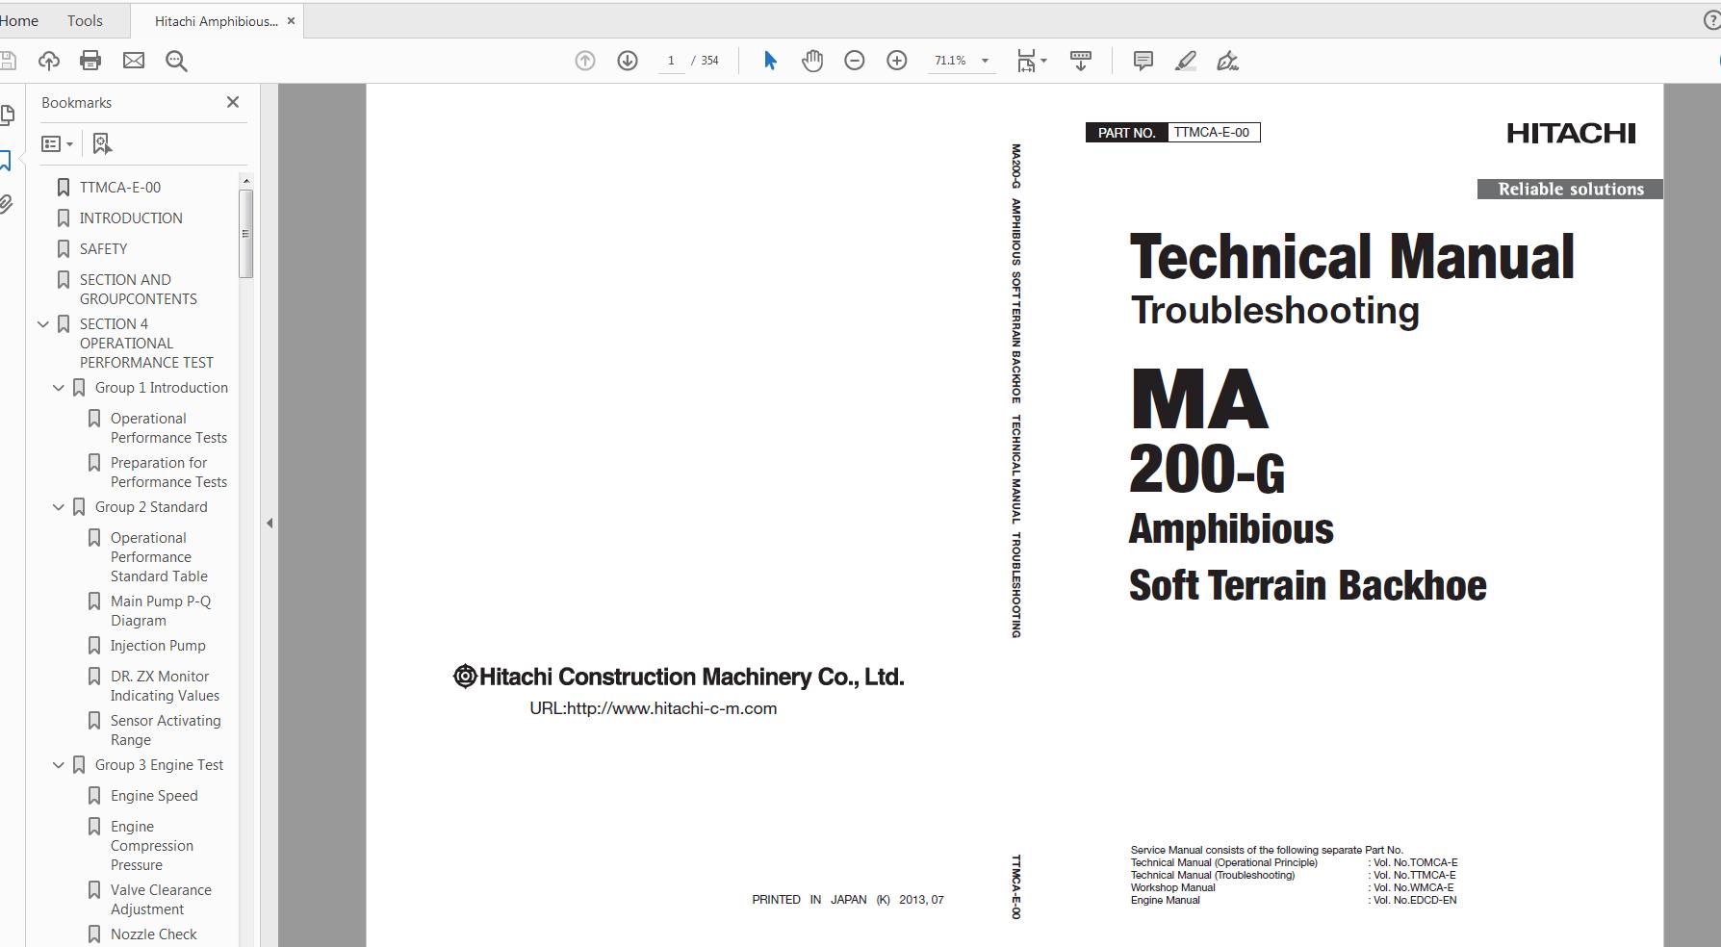Save file with the floppy disk icon
Viewport: 1721px width, 947px height.
8,61
